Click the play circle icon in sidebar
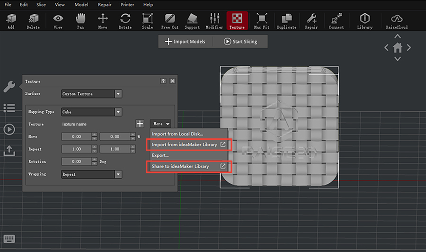426x252 pixels. click(9, 129)
